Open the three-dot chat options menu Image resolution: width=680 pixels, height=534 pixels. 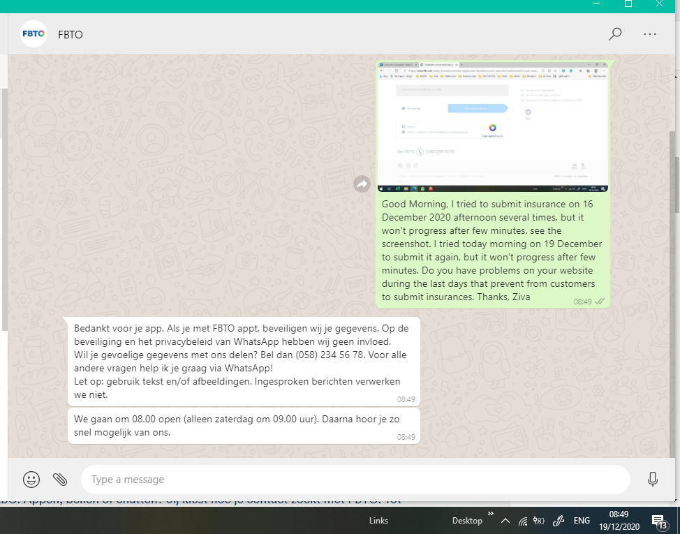(650, 34)
